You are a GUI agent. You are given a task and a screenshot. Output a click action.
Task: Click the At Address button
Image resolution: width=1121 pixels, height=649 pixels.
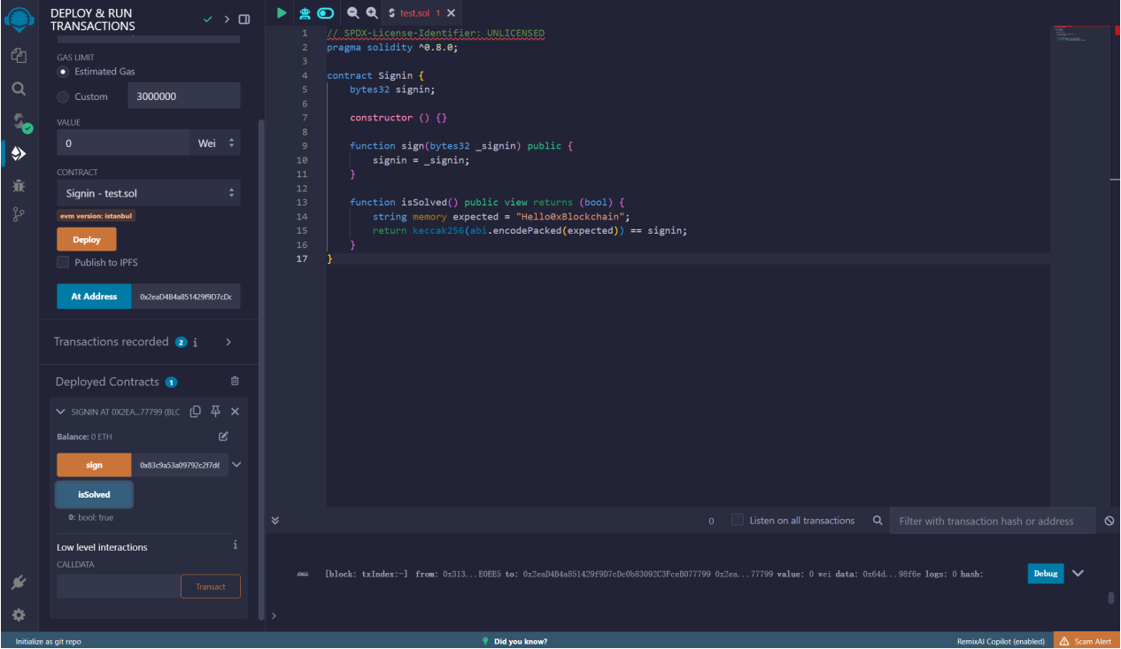tap(94, 297)
